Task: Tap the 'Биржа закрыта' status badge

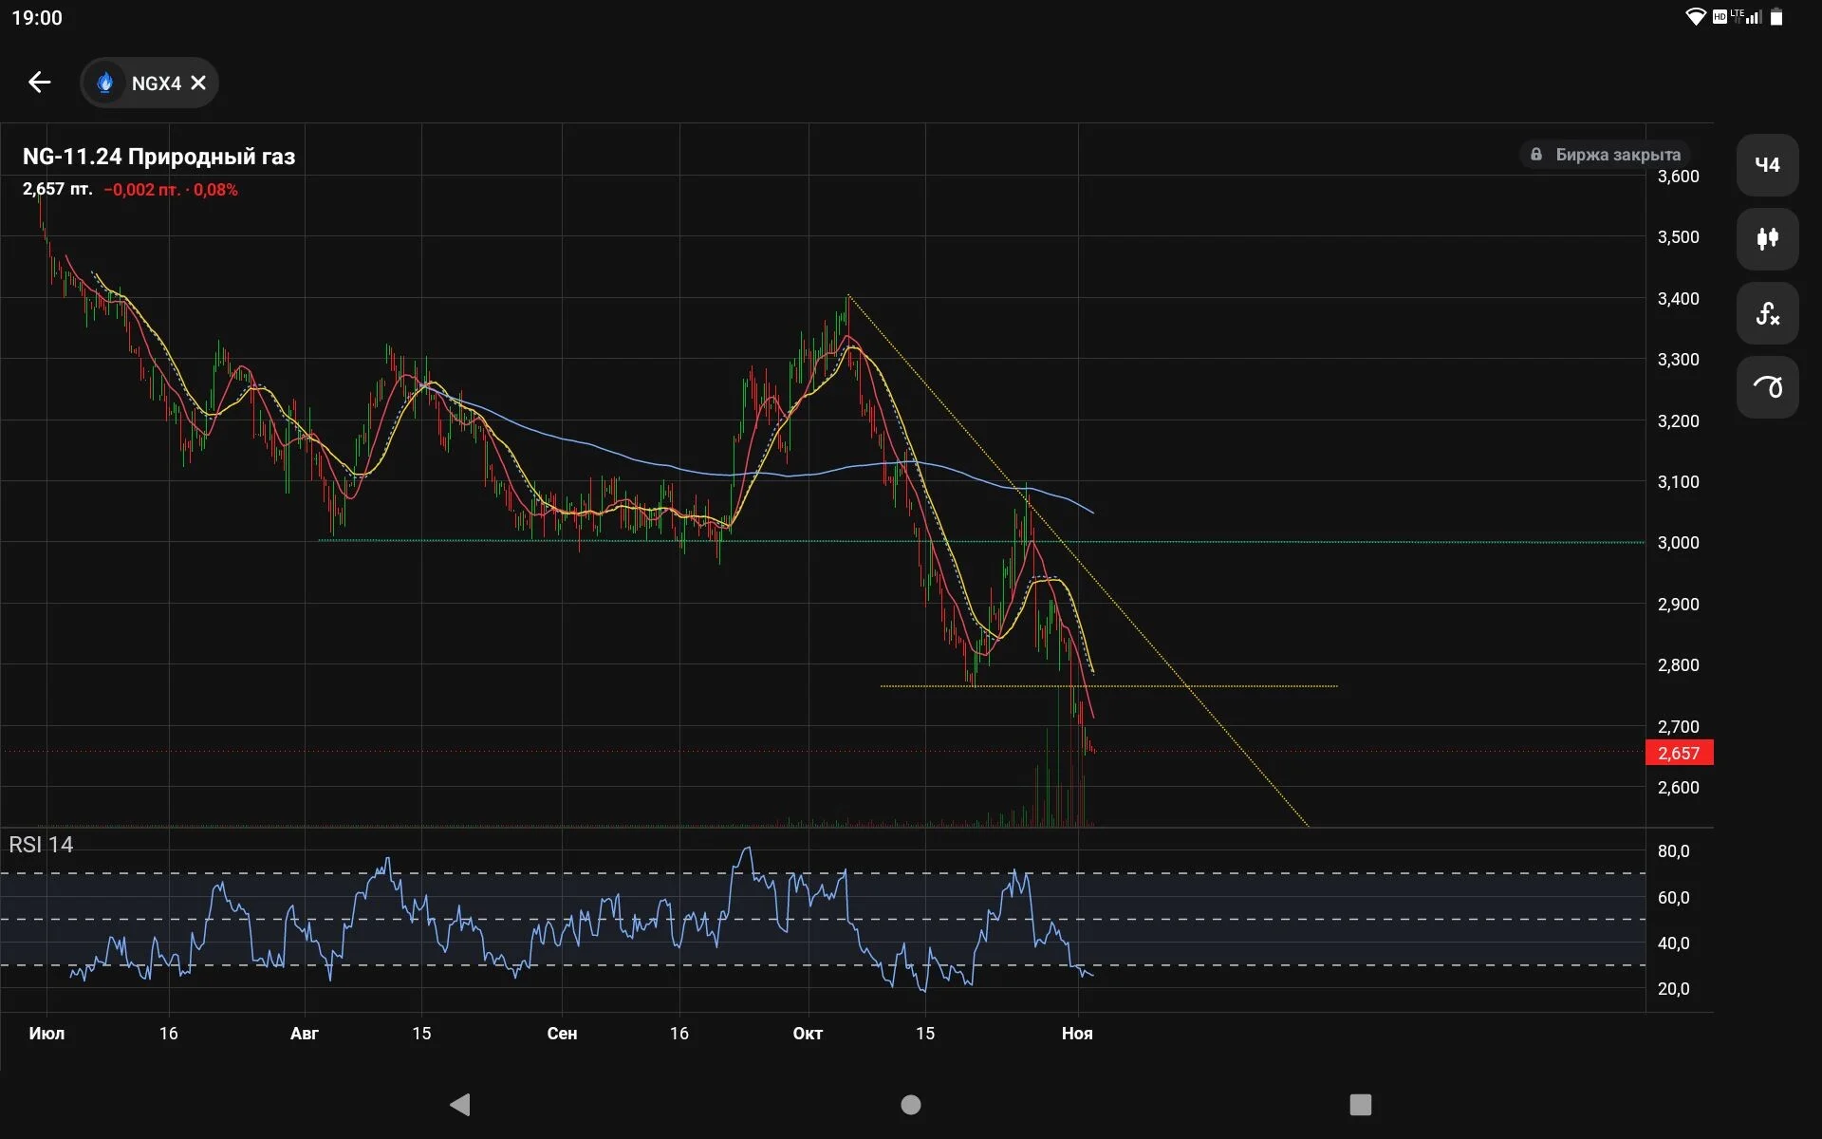Action: (1606, 155)
